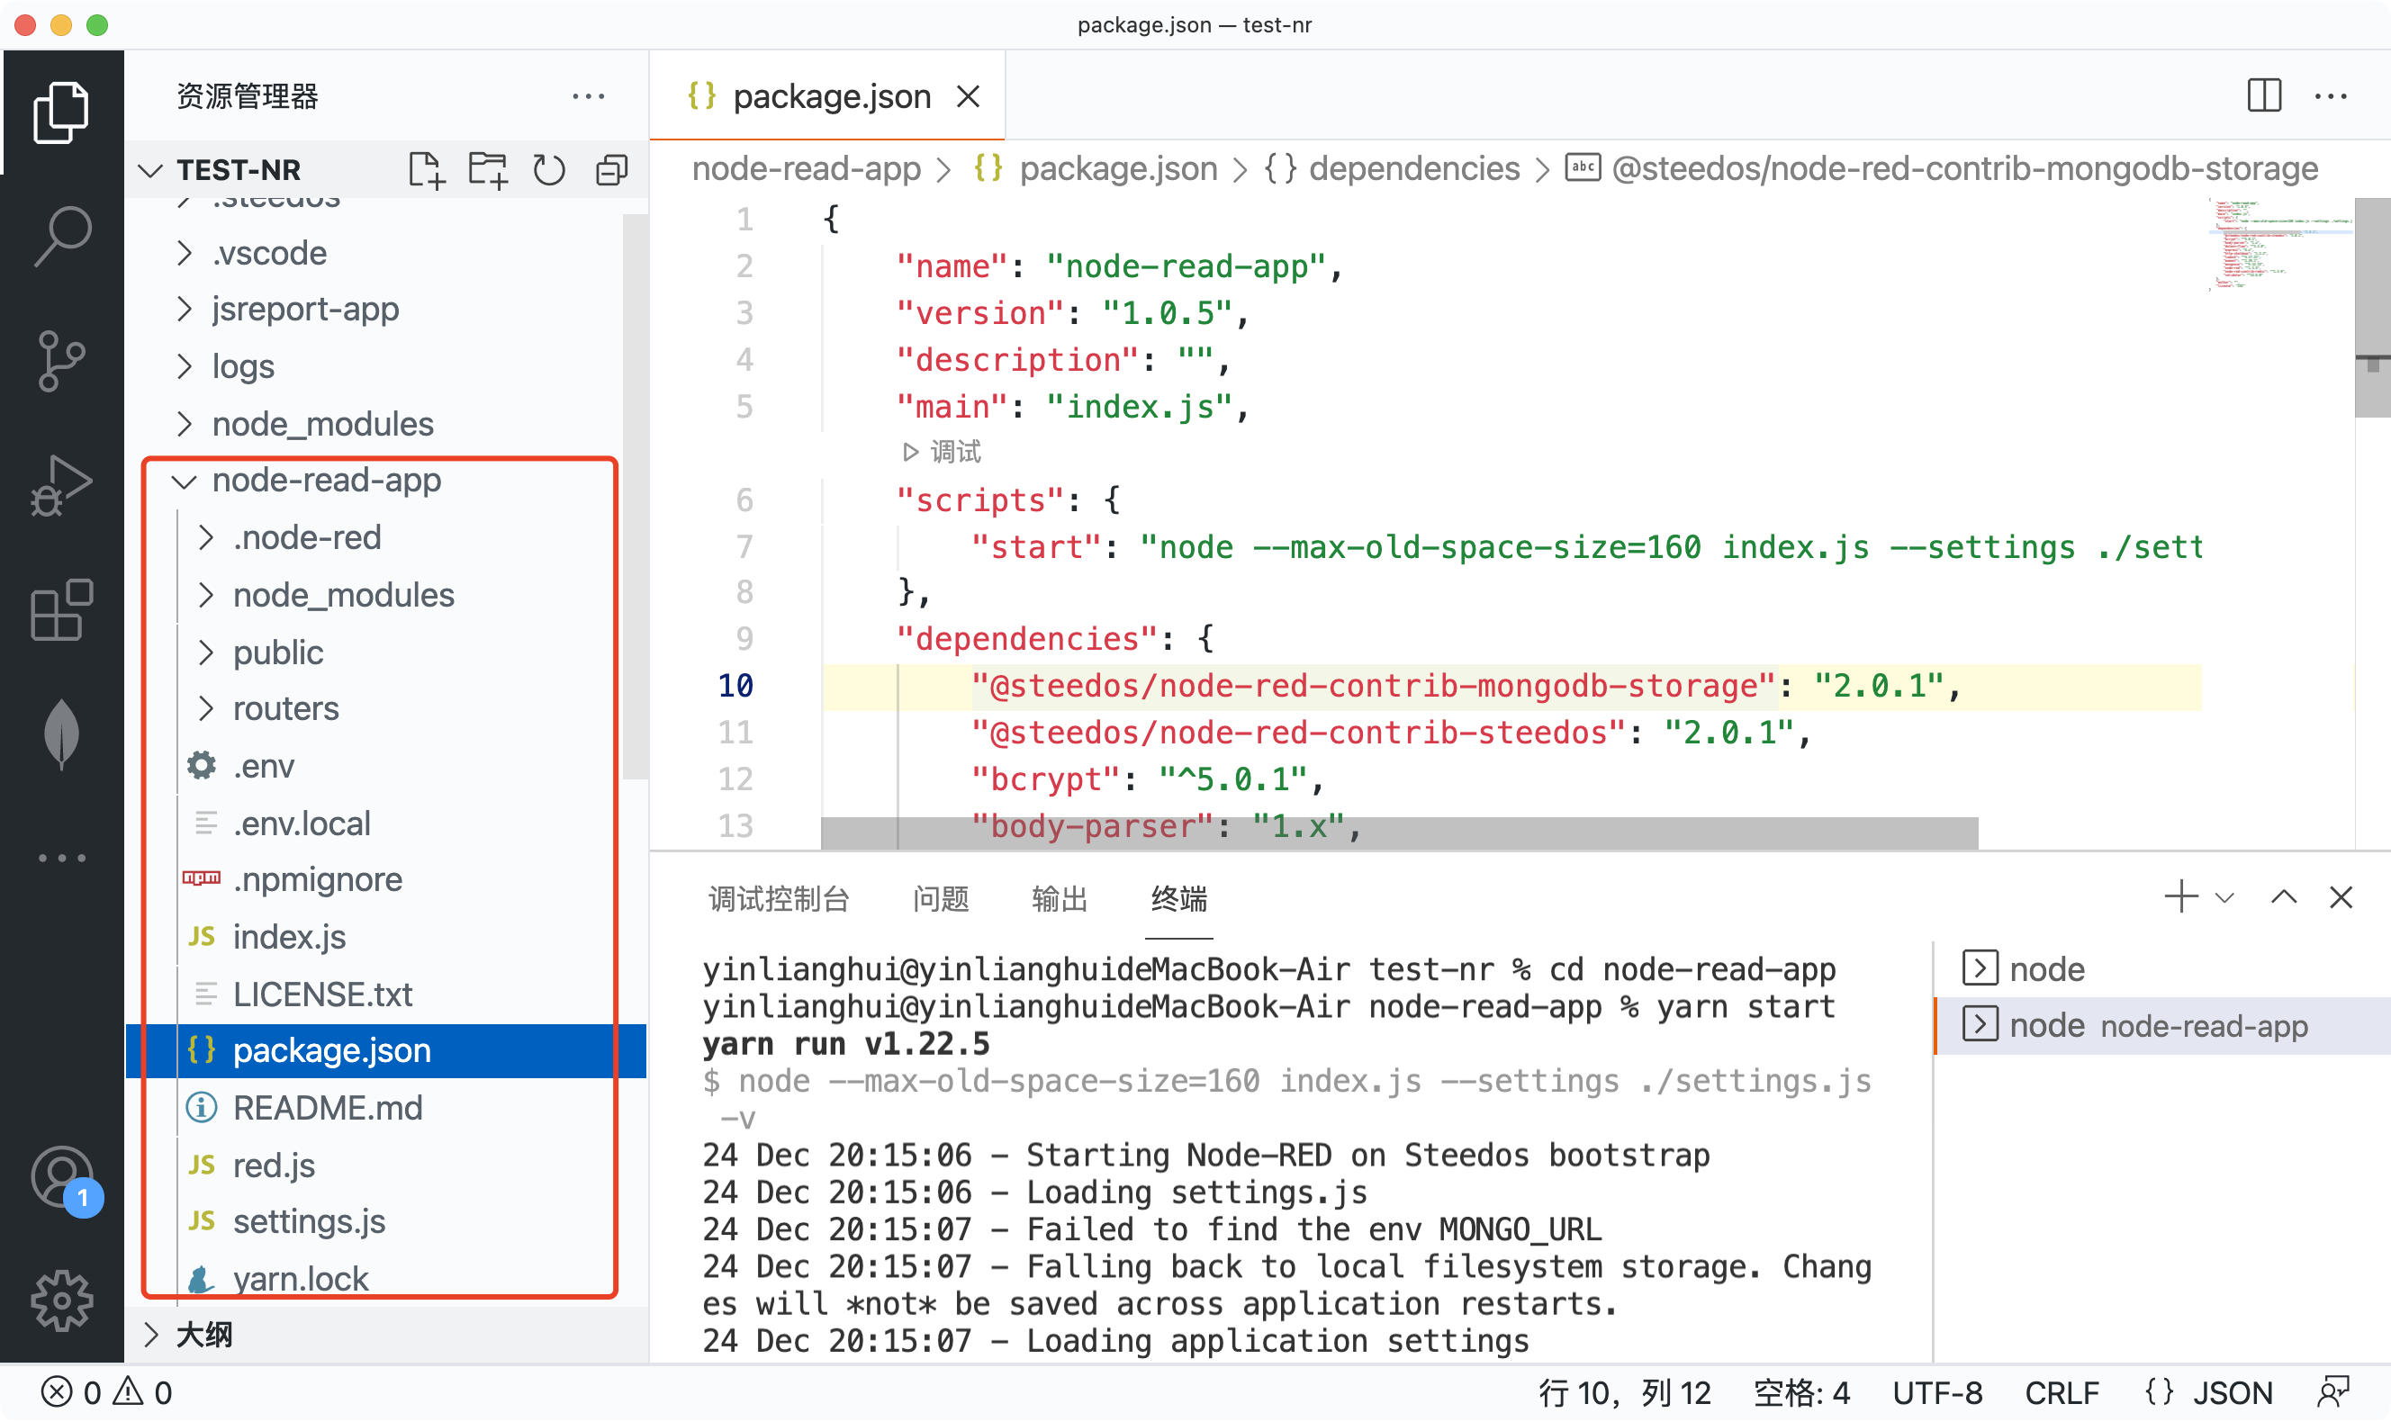This screenshot has width=2391, height=1422.
Task: Switch to the Problems tab
Action: coord(940,899)
